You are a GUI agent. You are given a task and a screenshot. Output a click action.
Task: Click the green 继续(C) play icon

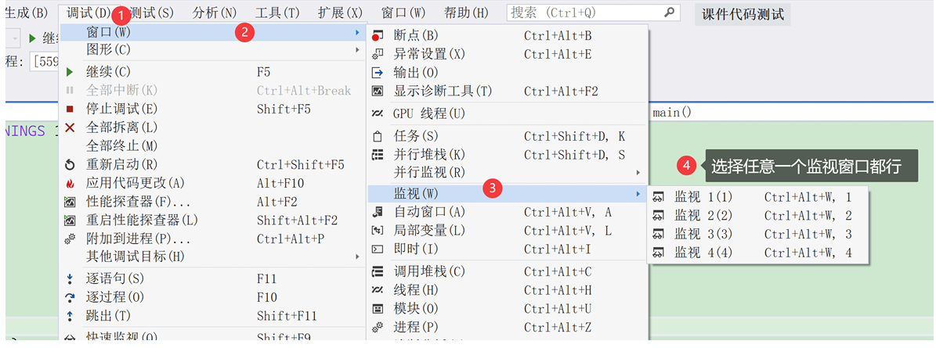click(x=70, y=72)
